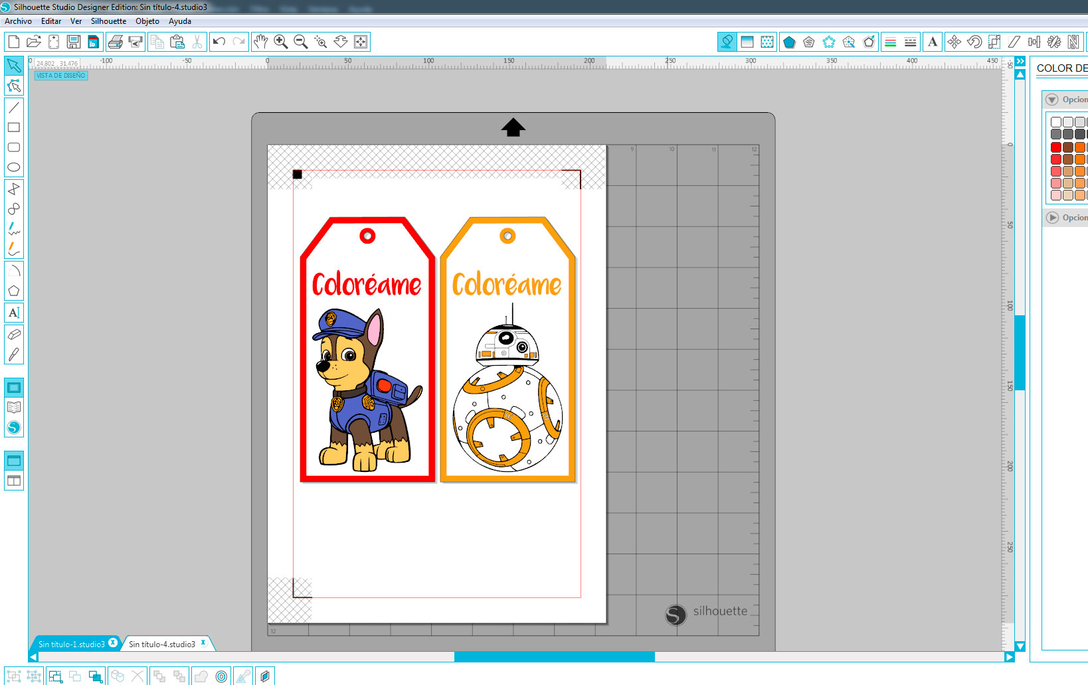Select the Polygon drawing tool
Image resolution: width=1088 pixels, height=685 pixels.
[x=14, y=291]
